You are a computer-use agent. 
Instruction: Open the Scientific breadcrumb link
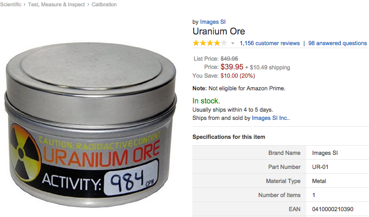tap(10, 4)
